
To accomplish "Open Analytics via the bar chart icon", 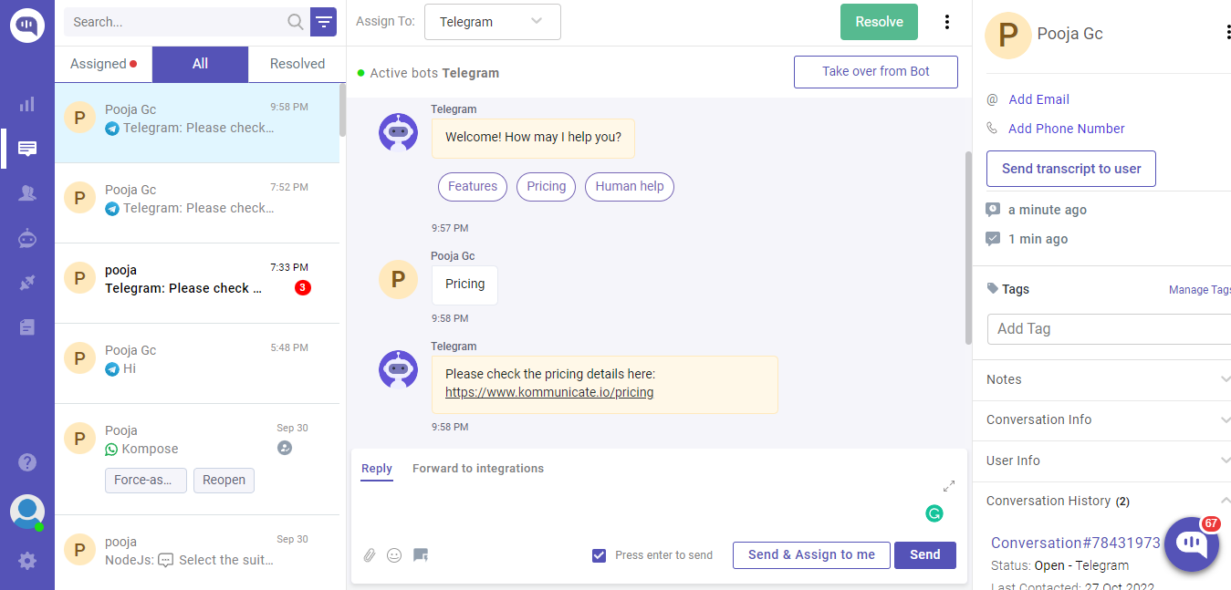I will [x=26, y=103].
